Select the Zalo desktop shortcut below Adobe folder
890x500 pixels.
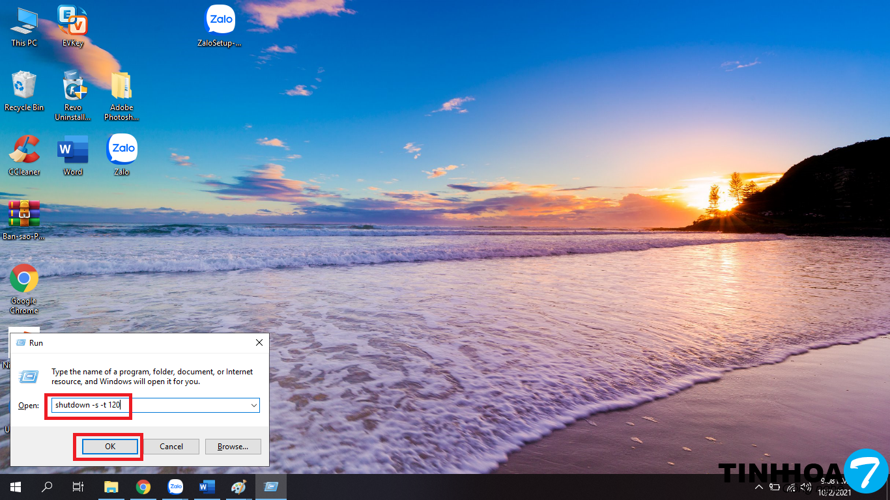pos(121,150)
